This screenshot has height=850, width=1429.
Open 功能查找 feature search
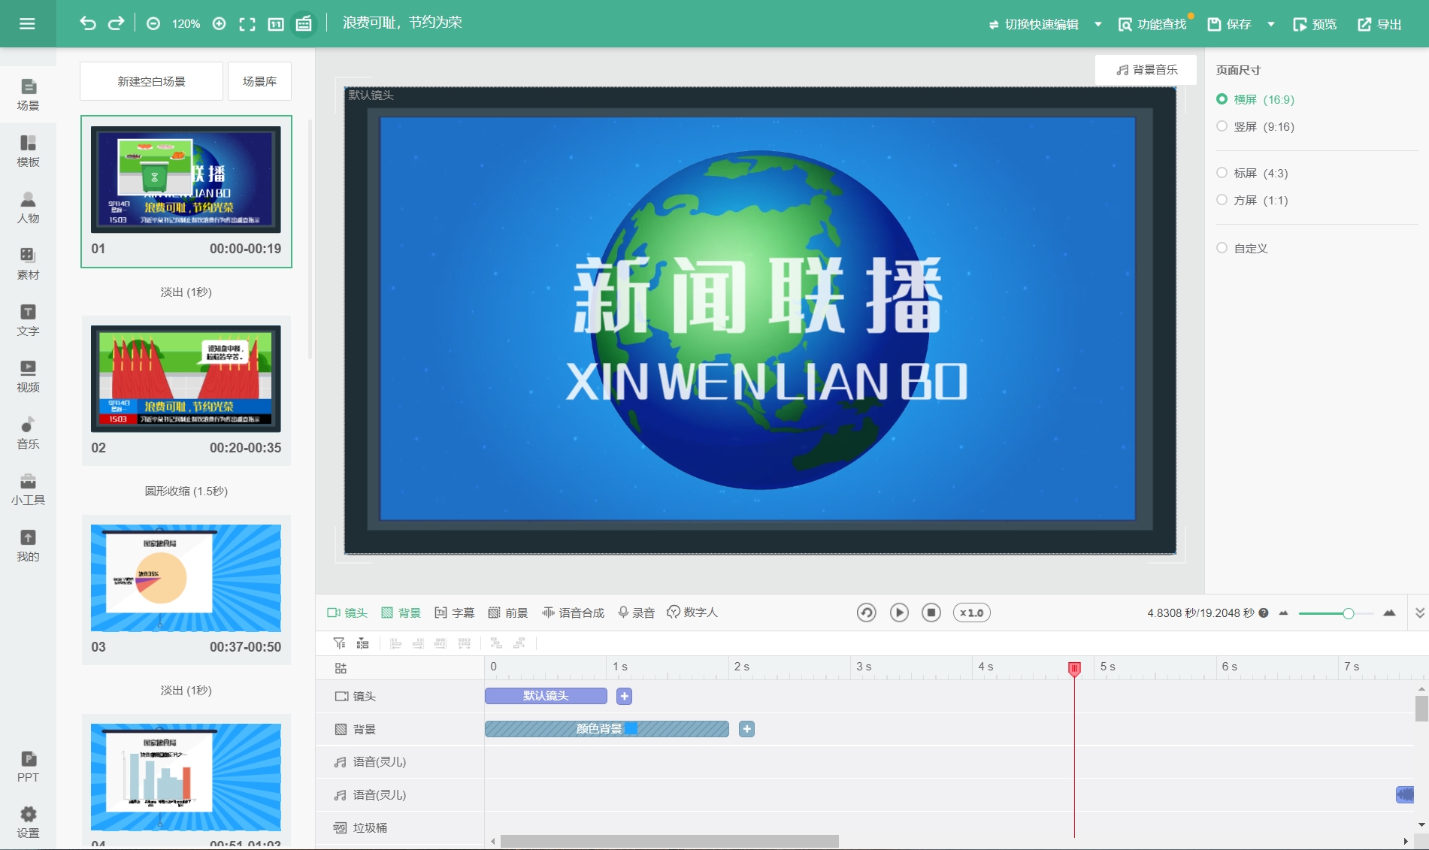(1152, 24)
